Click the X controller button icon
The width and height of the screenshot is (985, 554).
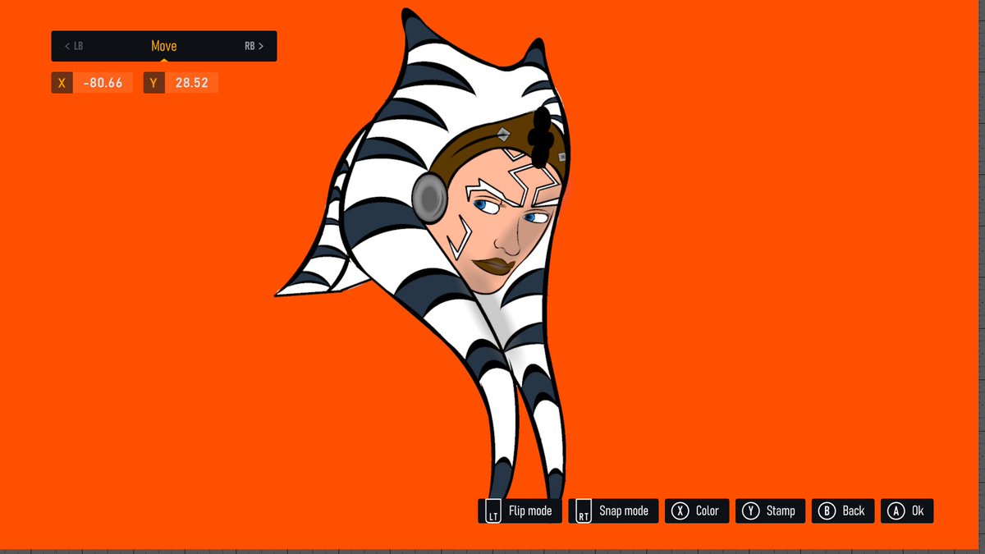[x=680, y=511]
